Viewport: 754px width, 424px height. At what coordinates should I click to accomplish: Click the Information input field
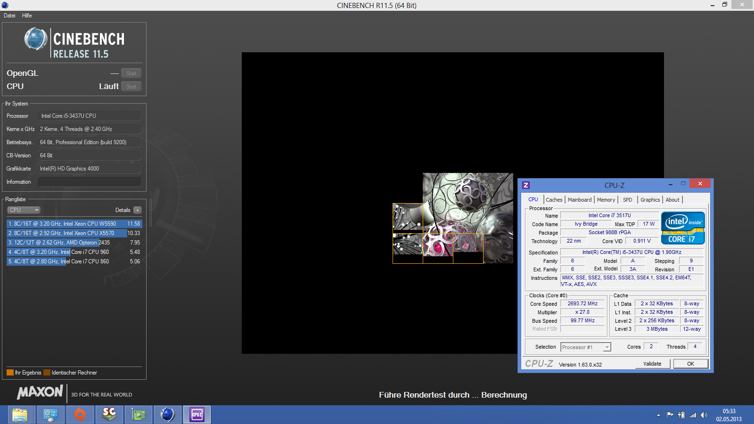[90, 182]
